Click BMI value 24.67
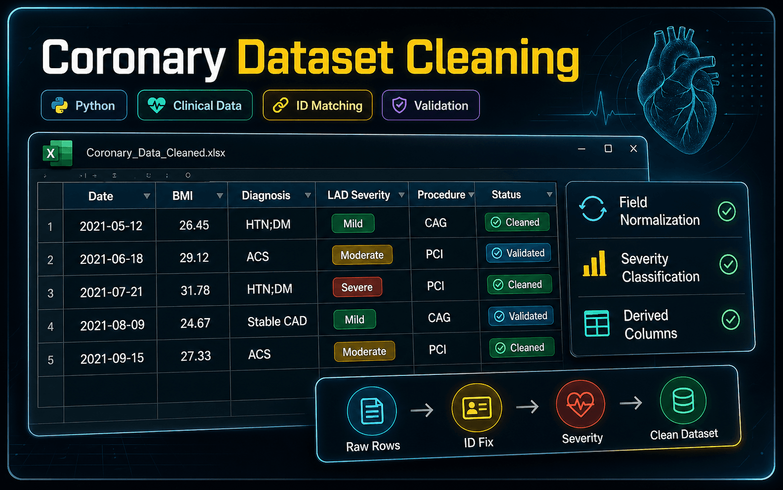Screen dimensions: 783x490 (195, 323)
